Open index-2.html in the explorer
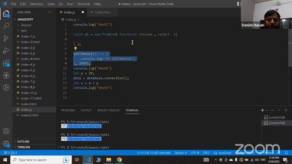This screenshot has height=164, width=292. (x=30, y=42)
